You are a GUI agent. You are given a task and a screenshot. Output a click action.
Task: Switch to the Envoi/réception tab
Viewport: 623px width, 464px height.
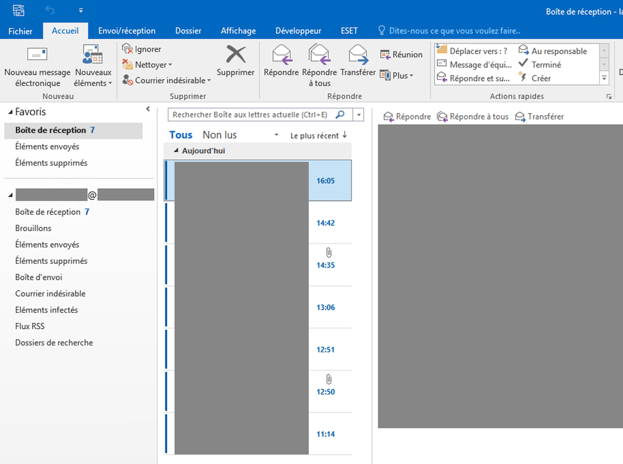coord(127,31)
